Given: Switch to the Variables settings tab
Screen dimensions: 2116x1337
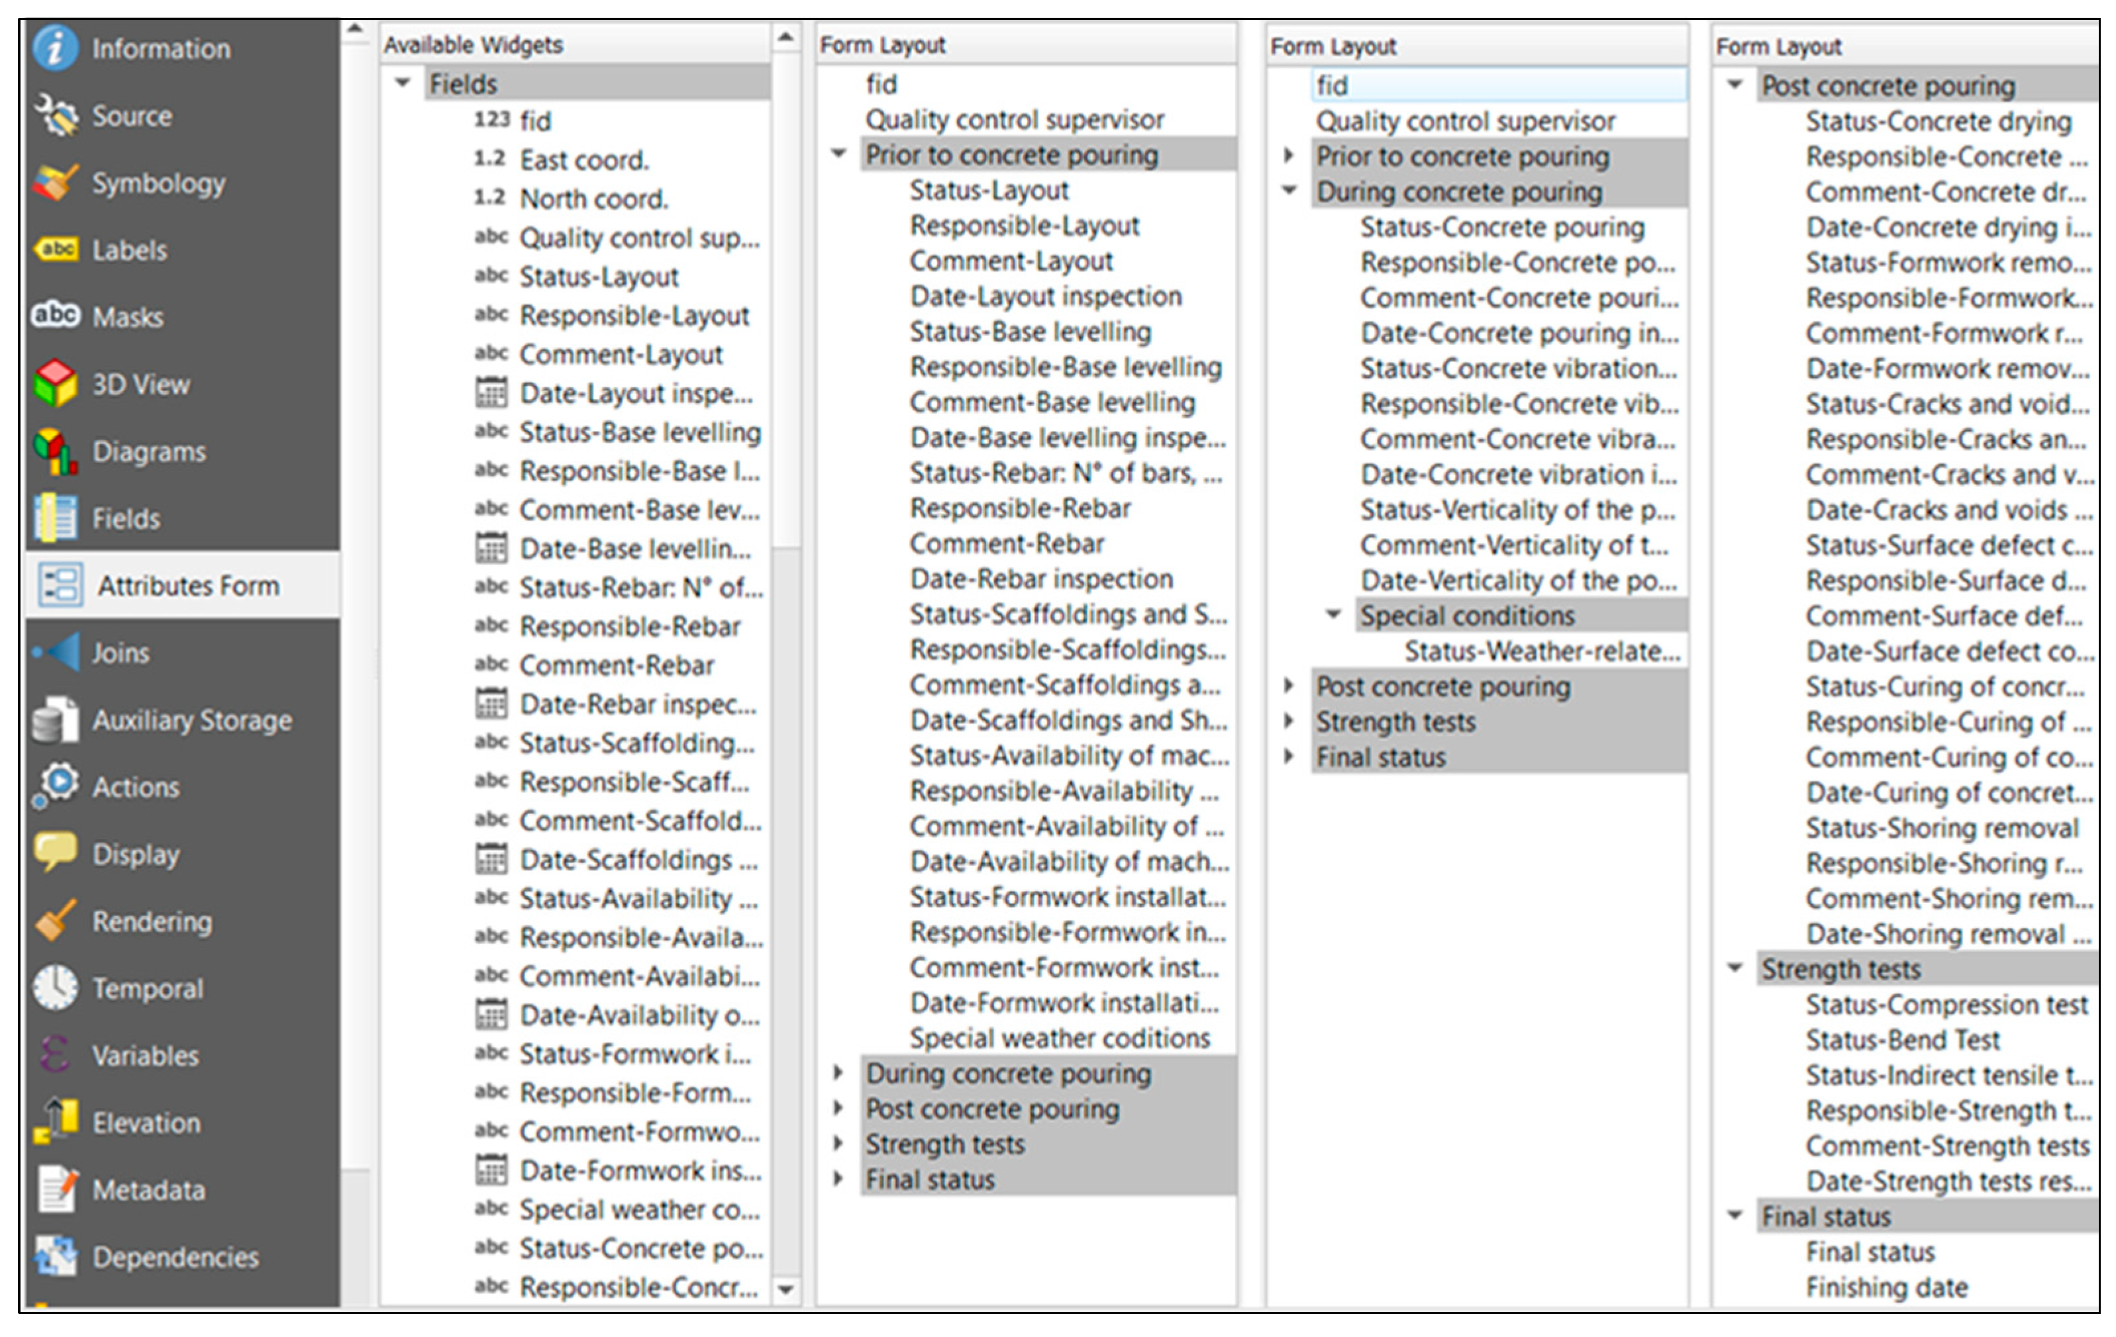Looking at the screenshot, I should [x=183, y=1055].
